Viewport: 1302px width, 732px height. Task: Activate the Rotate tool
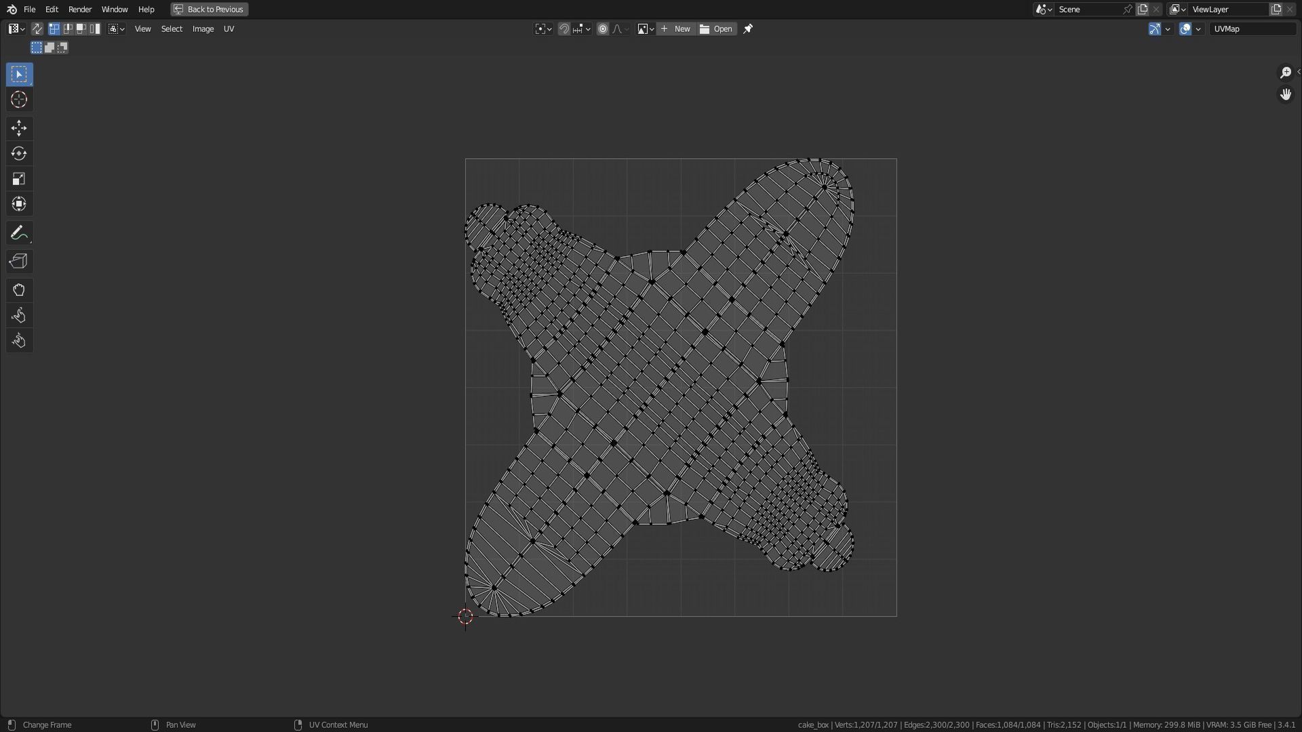19,154
